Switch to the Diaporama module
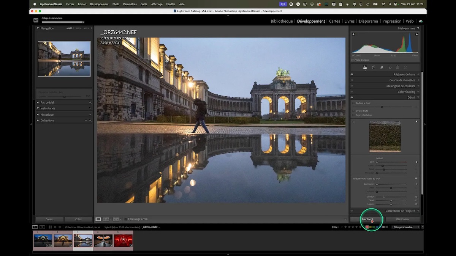The height and width of the screenshot is (256, 456). click(368, 21)
